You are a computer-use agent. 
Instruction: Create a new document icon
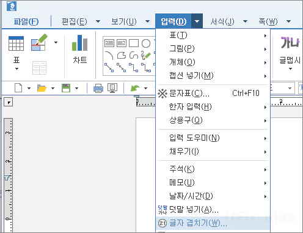click(x=18, y=88)
